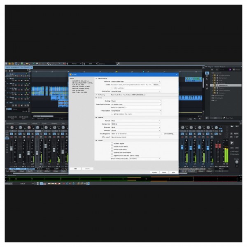Click the new project icon in the toolbar
Screen dimensions: 247x247
click(7, 64)
